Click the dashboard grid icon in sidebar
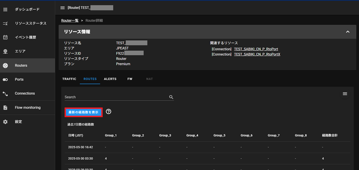Viewport: 359px width, 170px height. coord(5,10)
